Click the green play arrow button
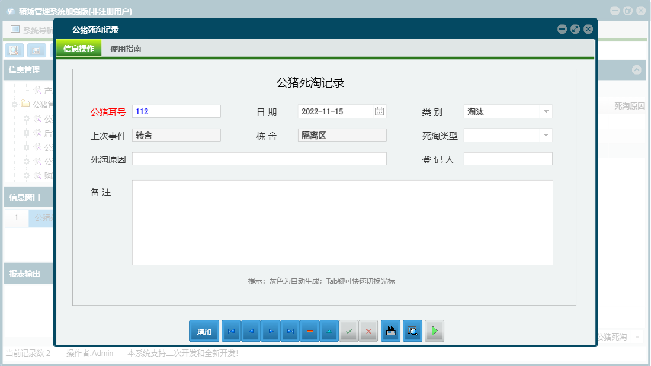Screen dimensions: 651x366 pos(434,331)
